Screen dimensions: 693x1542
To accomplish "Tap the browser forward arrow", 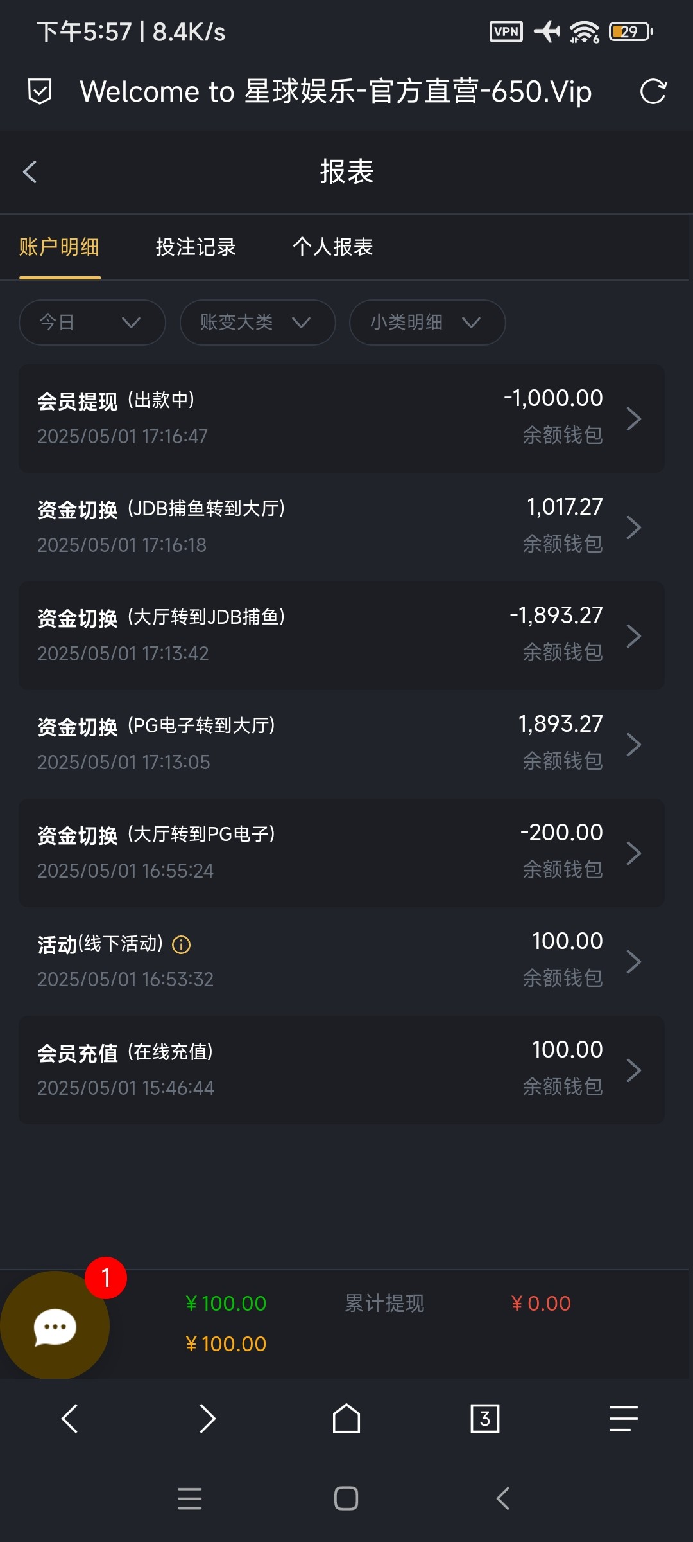I will [x=207, y=1419].
